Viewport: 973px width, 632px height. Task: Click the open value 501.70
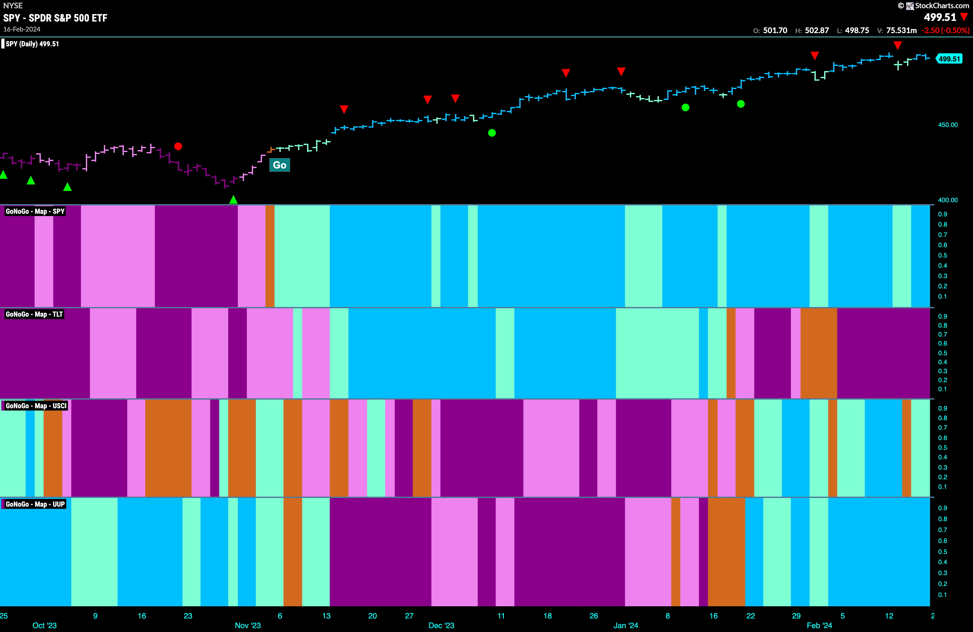point(775,30)
